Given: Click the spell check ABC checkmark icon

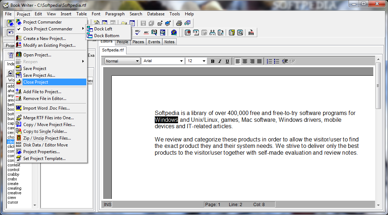Looking at the screenshot, I should [x=138, y=32].
